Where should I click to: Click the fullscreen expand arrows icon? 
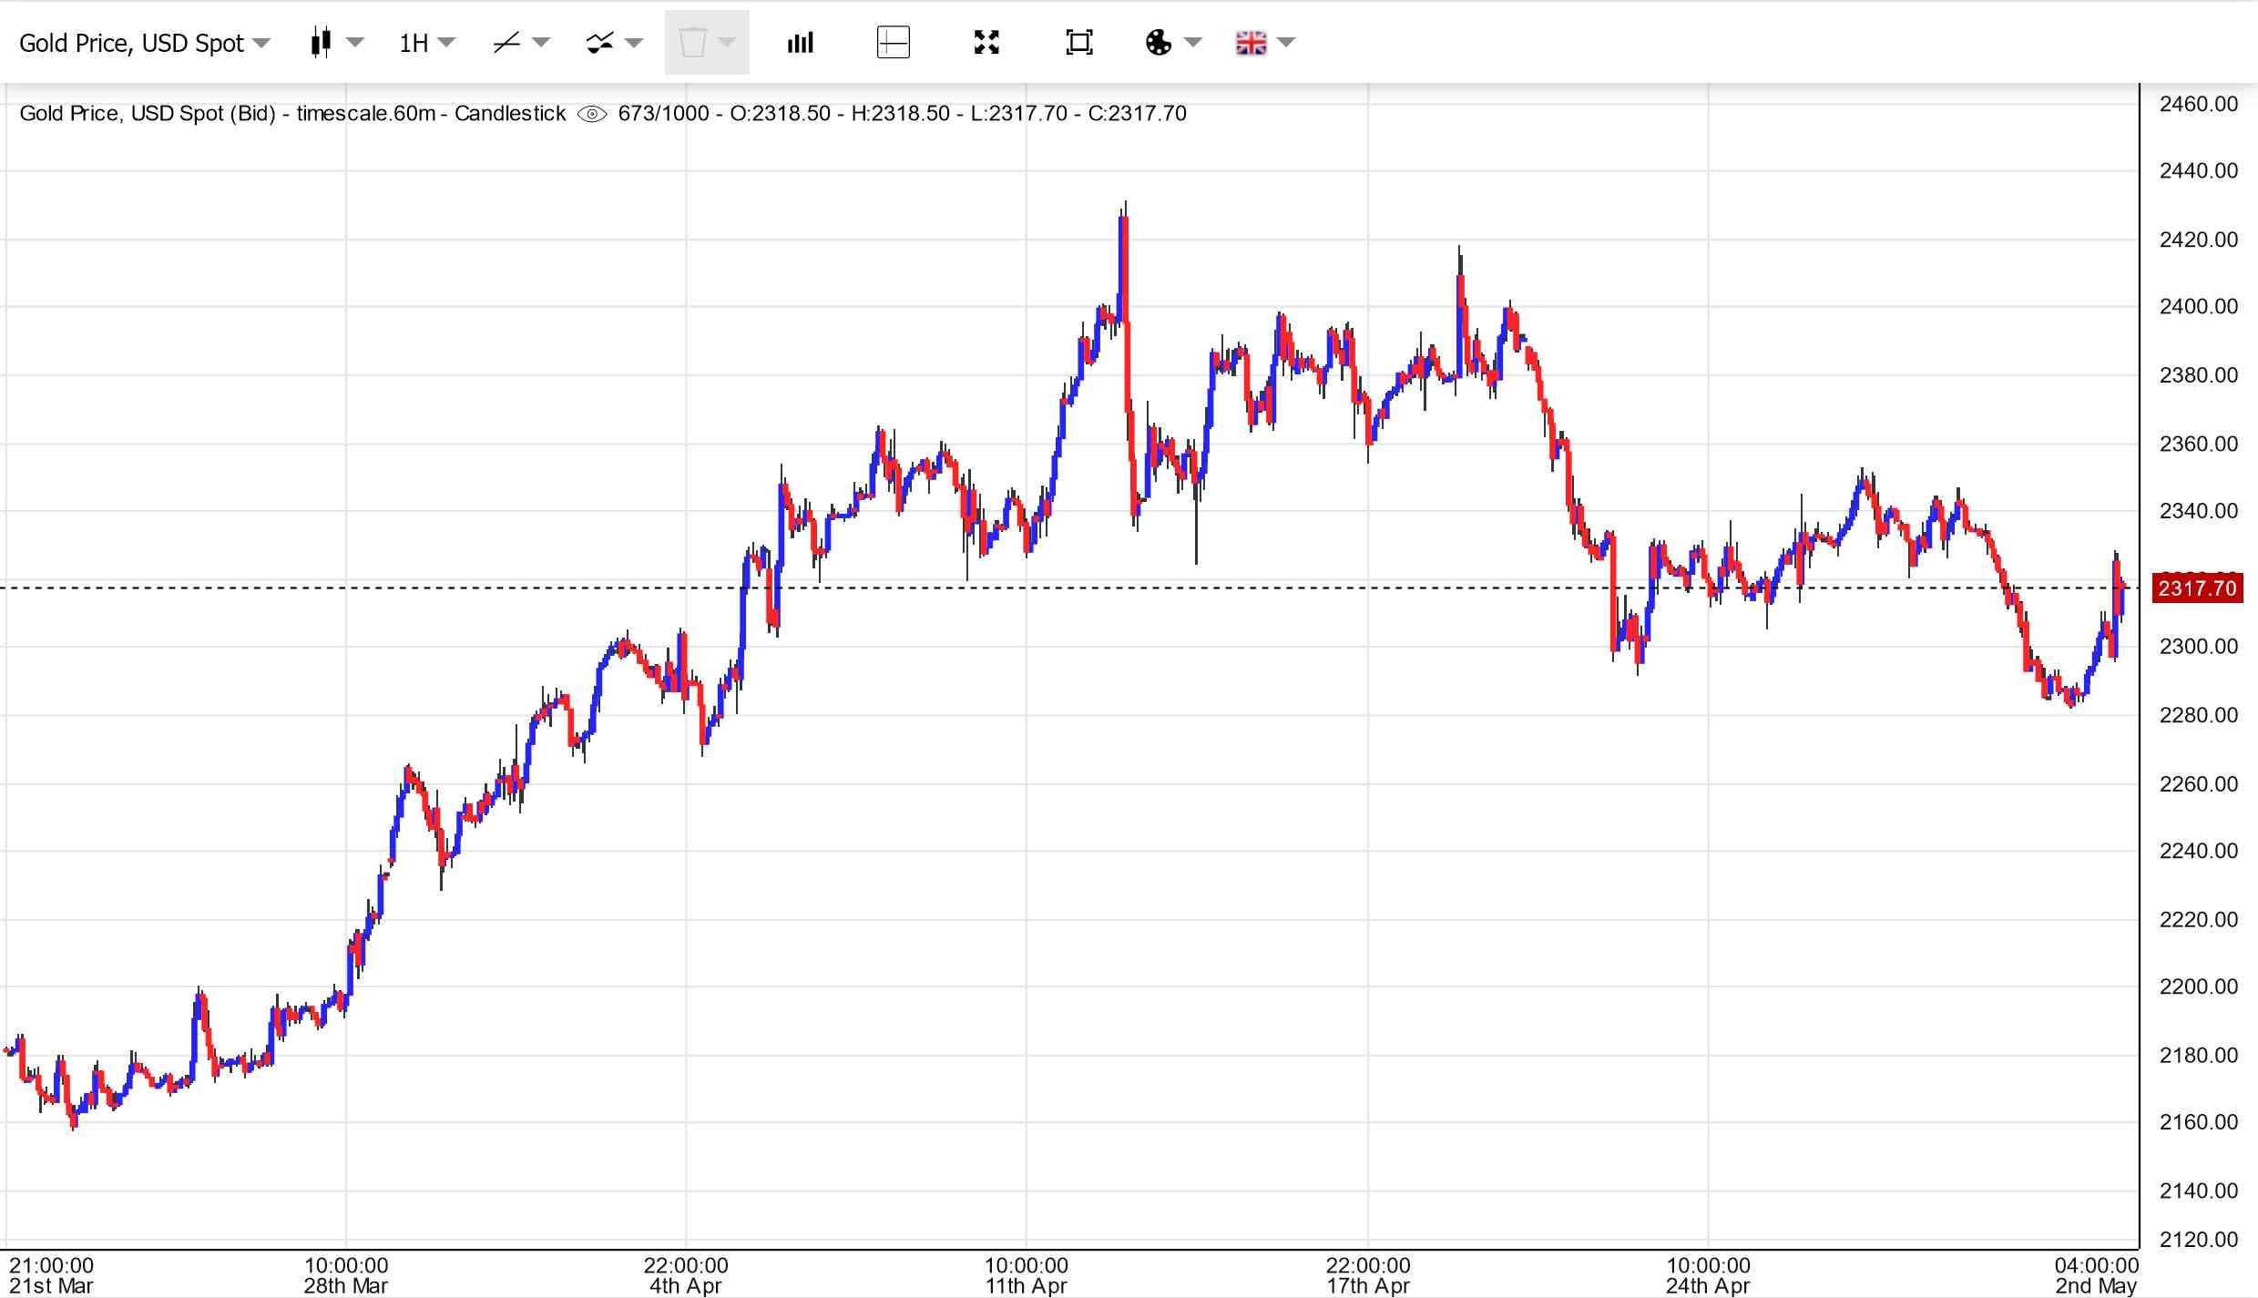986,43
